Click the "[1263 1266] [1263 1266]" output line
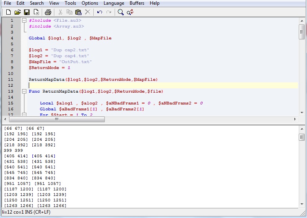Screen dimensions: 307x218 click(x=35, y=205)
